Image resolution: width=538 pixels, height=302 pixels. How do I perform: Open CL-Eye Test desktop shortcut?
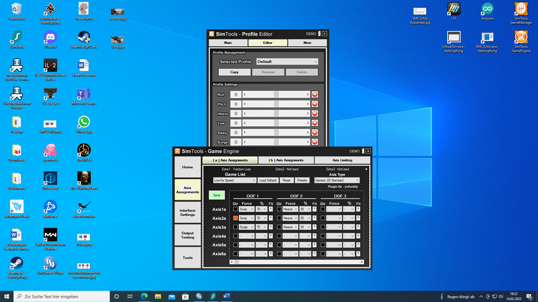(x=50, y=96)
